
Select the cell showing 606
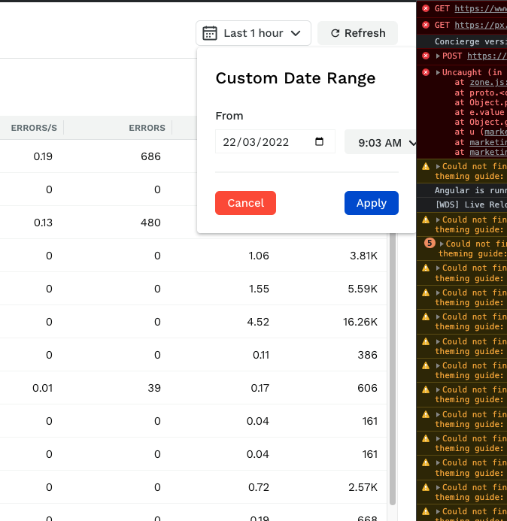pos(367,388)
